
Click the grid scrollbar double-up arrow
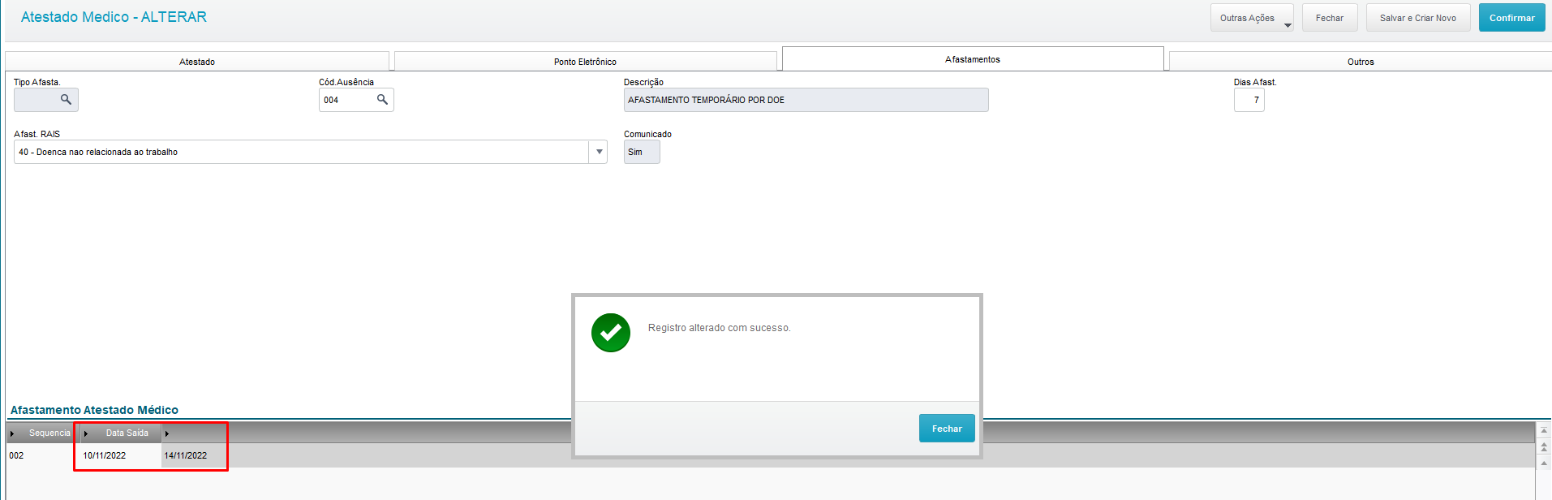(x=1545, y=447)
